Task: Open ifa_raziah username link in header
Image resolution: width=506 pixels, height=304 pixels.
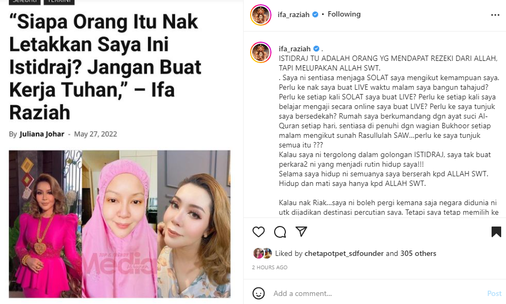Action: pyautogui.click(x=294, y=14)
